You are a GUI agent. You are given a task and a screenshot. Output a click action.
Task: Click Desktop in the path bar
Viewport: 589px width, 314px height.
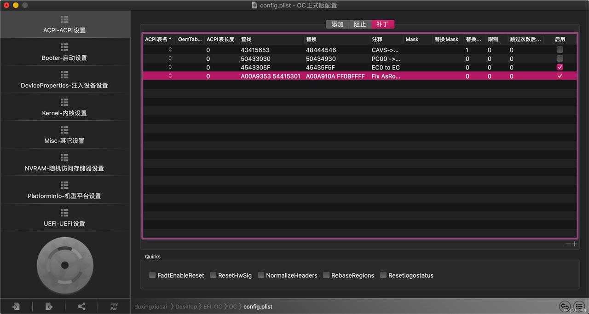pyautogui.click(x=186, y=307)
